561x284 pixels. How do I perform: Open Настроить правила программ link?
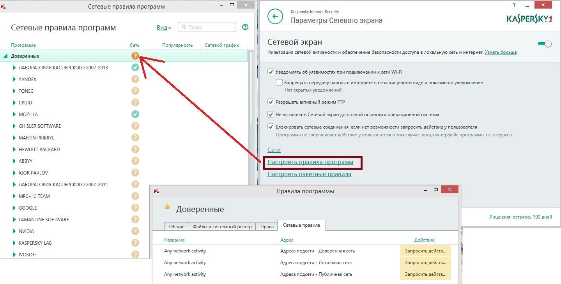click(310, 162)
